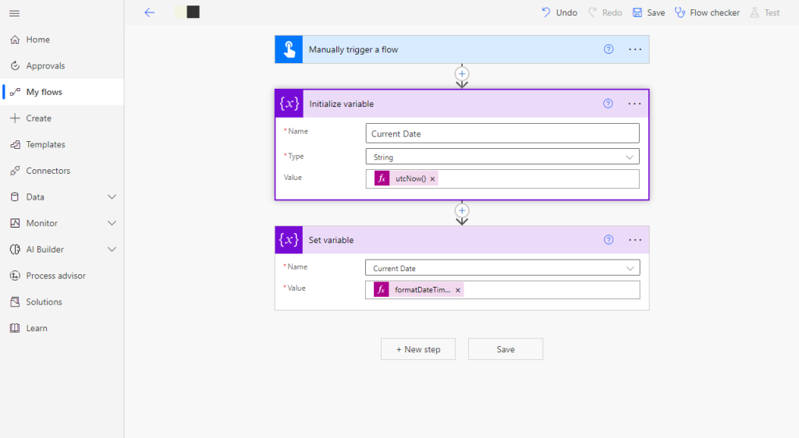
Task: Open help for Initialize variable
Action: (608, 104)
